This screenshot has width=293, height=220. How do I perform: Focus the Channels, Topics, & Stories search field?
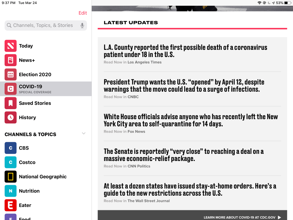point(43,25)
